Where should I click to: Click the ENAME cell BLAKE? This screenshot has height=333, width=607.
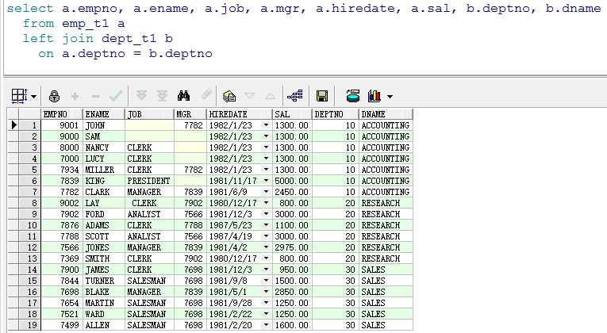104,292
